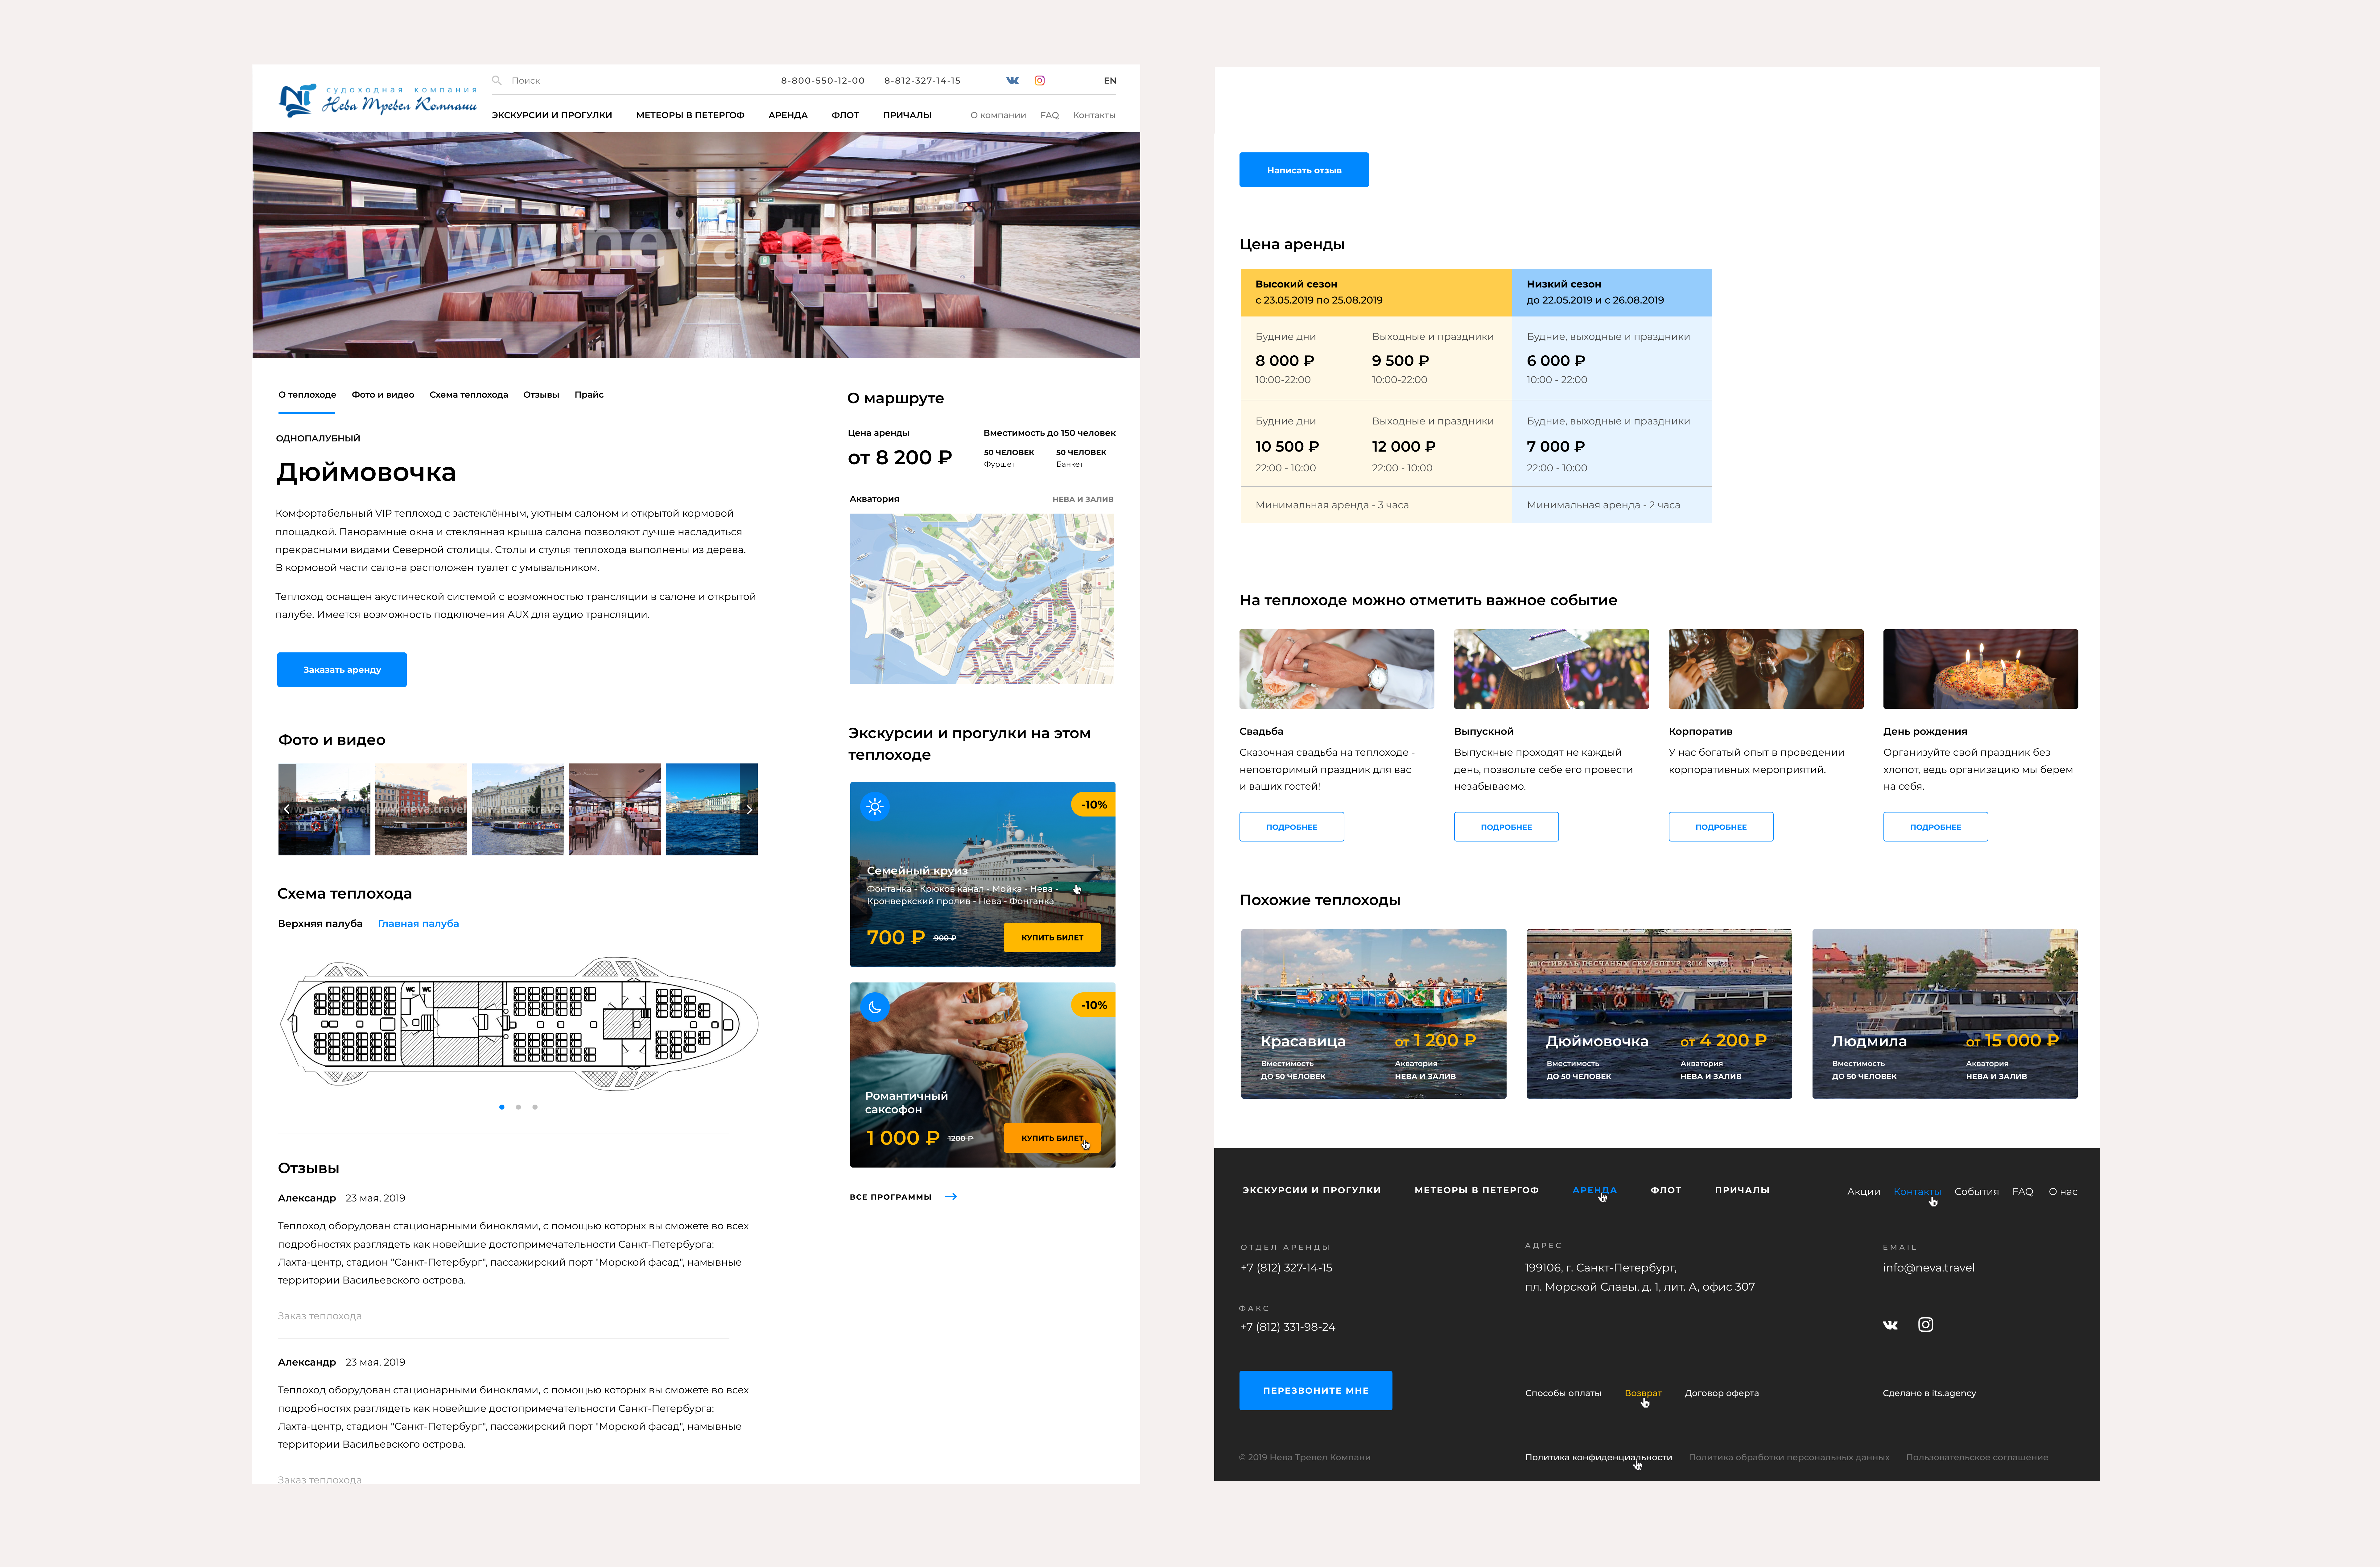Image resolution: width=2380 pixels, height=1567 pixels.
Task: Select second dot of deck scheme carousel
Action: point(518,1107)
